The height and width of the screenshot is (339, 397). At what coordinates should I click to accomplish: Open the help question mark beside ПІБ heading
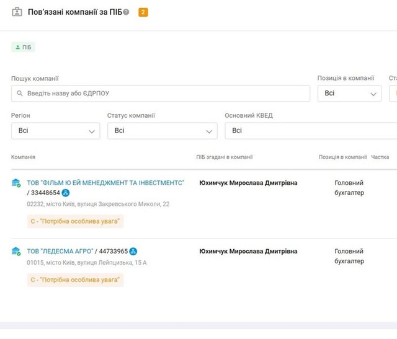(126, 12)
